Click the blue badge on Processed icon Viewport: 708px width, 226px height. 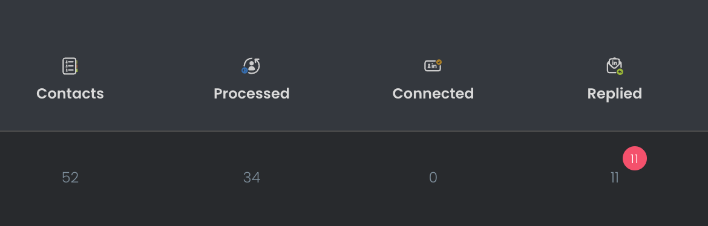point(244,70)
